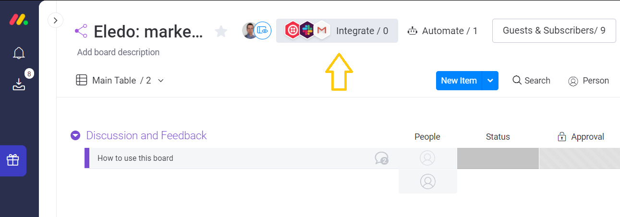Open the Integrate / 0 menu
The height and width of the screenshot is (217, 620).
337,31
